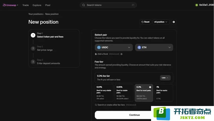
Task: Click the USDC coin icon
Action: point(99,47)
